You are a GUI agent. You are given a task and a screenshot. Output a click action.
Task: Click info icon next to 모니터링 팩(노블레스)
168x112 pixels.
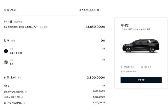(x=24, y=103)
